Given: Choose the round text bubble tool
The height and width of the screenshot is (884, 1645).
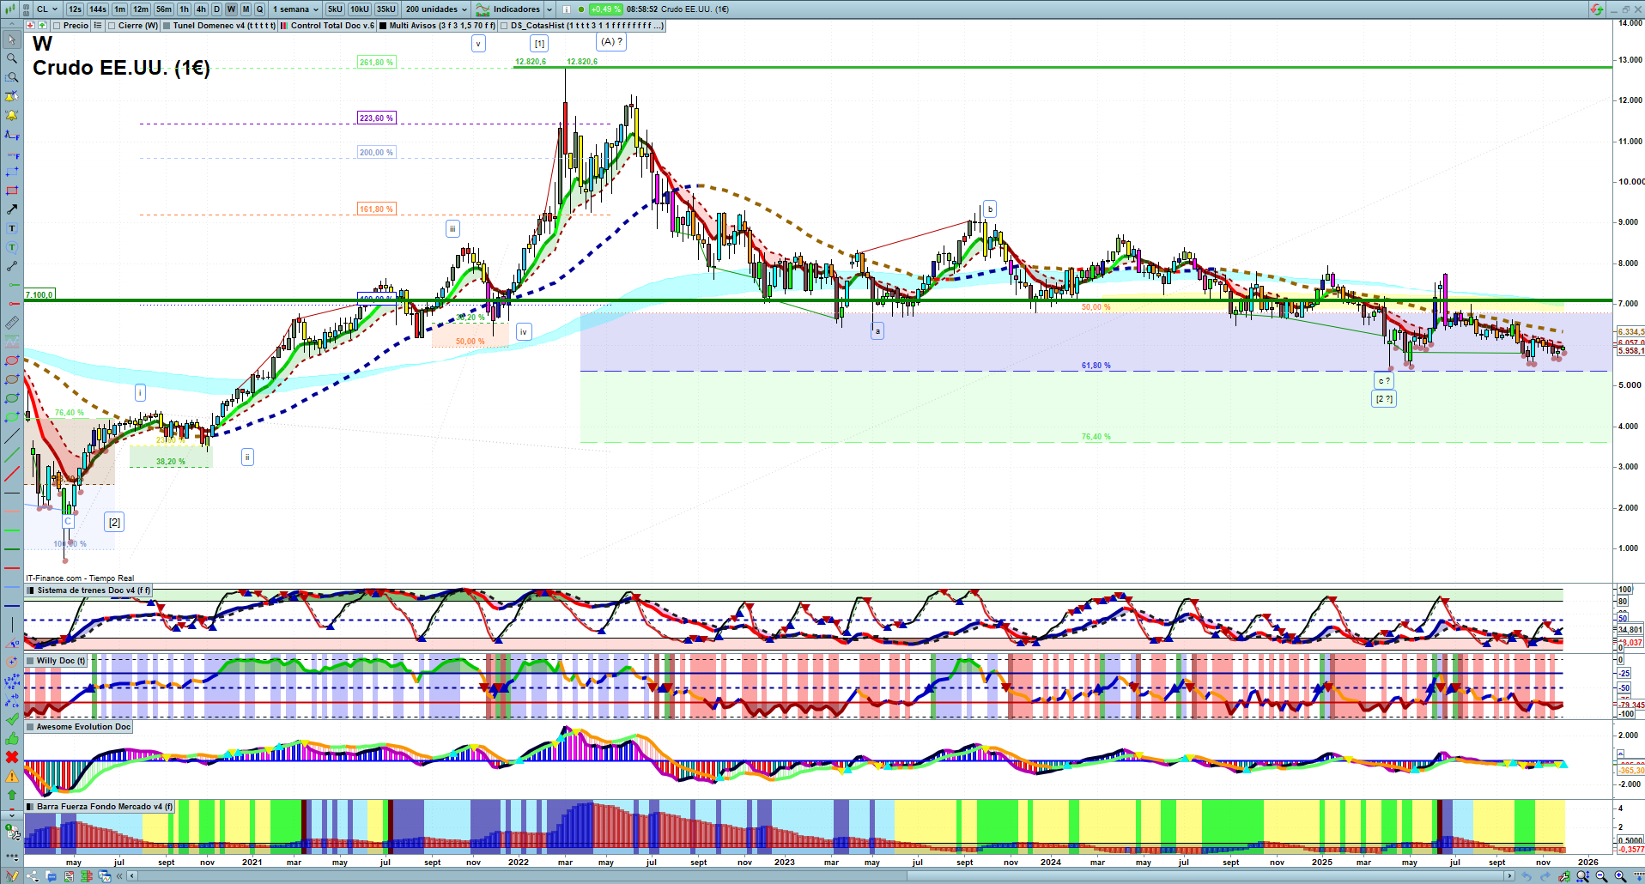Looking at the screenshot, I should click(x=12, y=247).
